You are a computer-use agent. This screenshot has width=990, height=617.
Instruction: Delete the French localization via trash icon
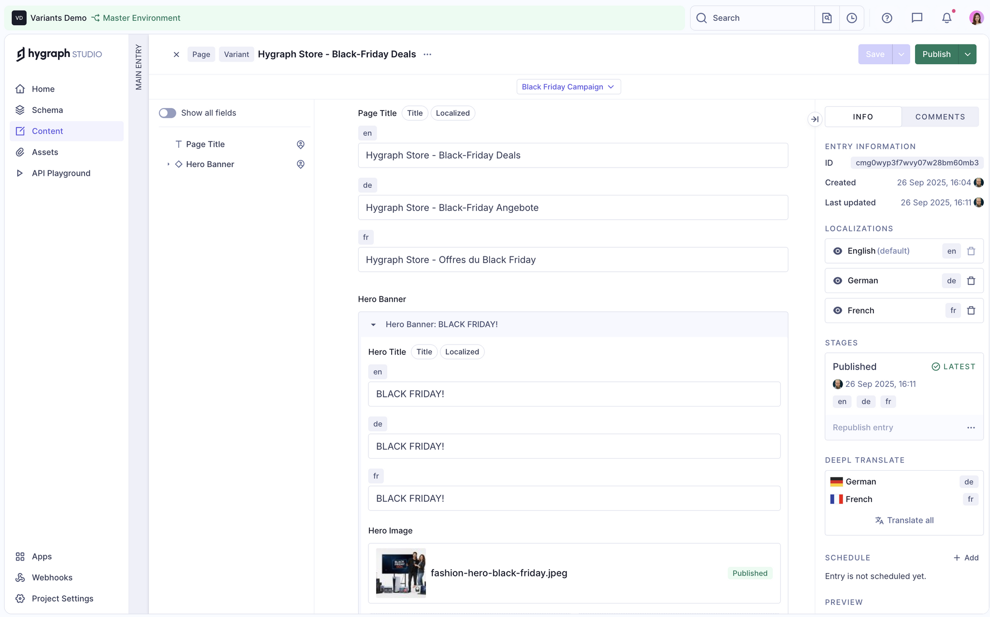pos(972,310)
